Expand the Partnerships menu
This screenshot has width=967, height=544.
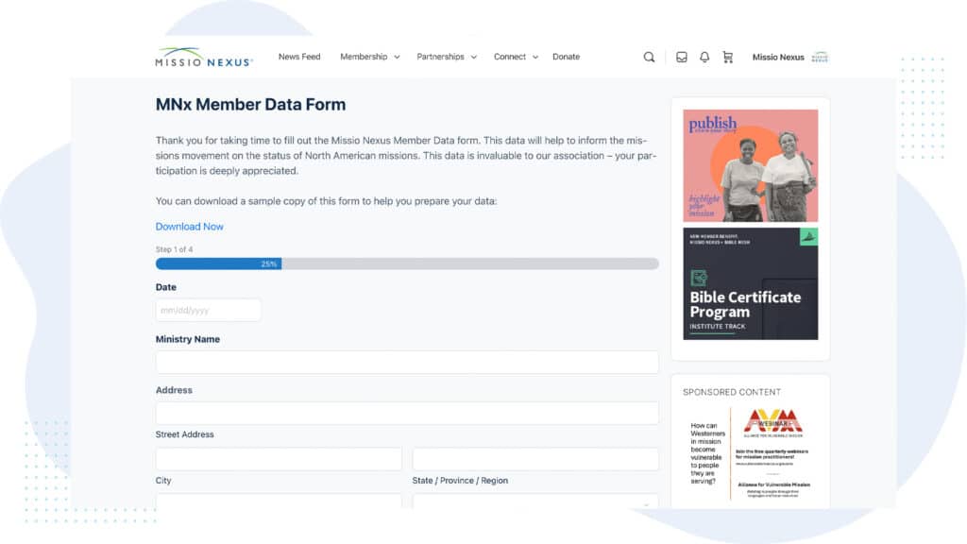(446, 57)
